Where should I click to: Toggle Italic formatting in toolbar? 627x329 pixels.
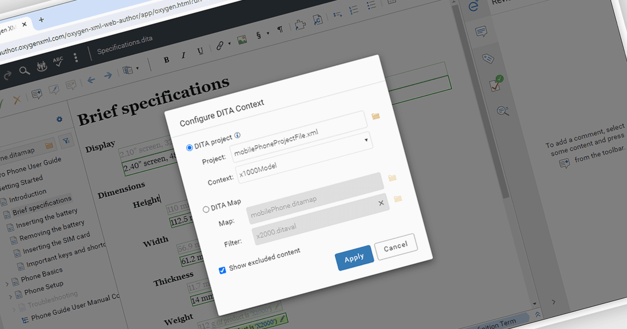pos(183,55)
